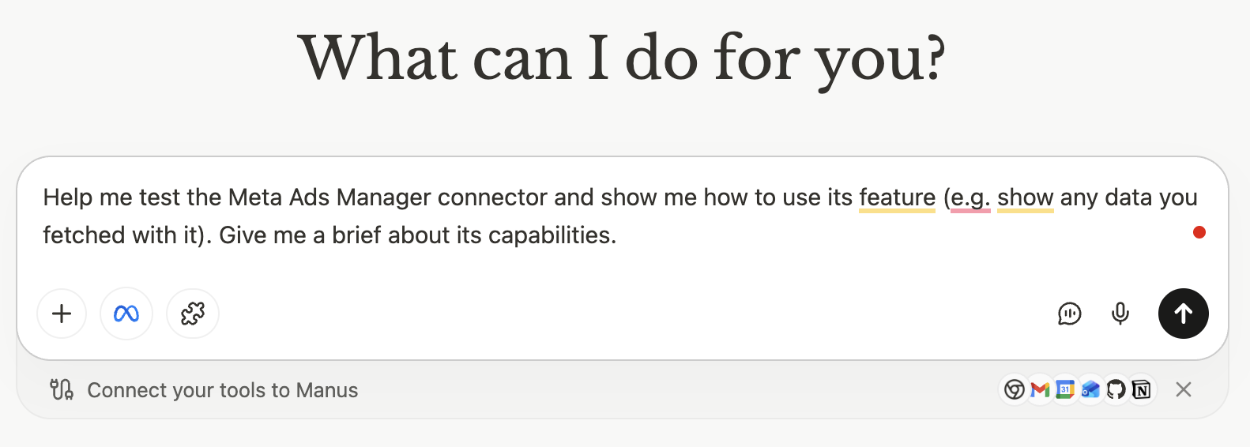Image resolution: width=1250 pixels, height=447 pixels.
Task: Select the GitHub icon
Action: (1116, 389)
